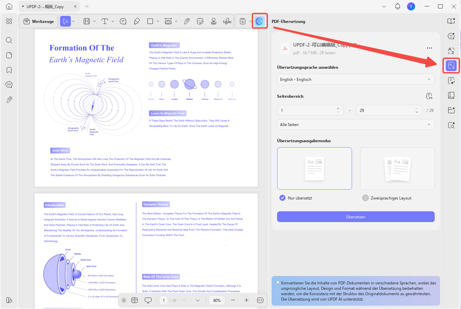Click the custom page range icon beside Seitenbereich

pyautogui.click(x=429, y=96)
